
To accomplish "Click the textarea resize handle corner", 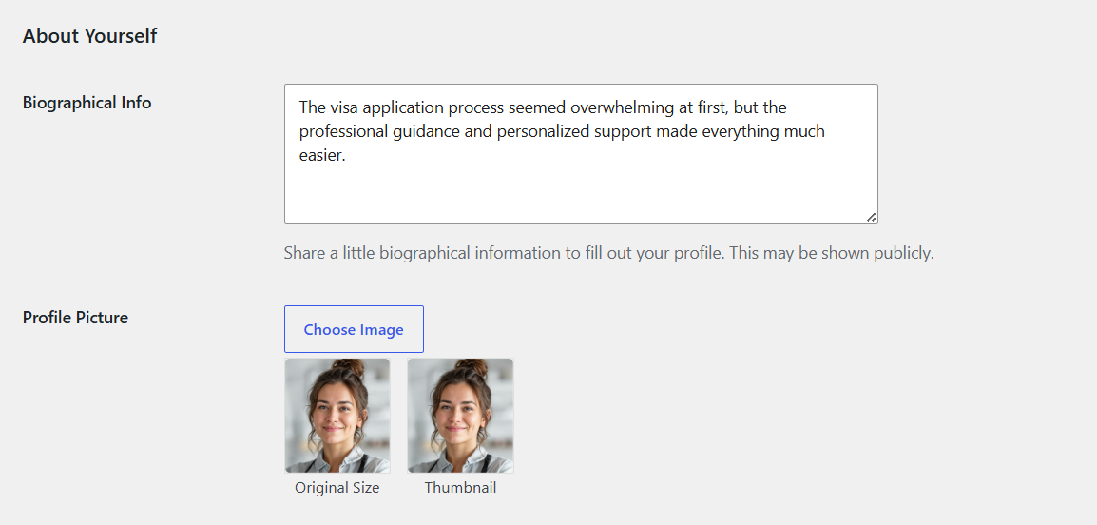I will coord(871,217).
